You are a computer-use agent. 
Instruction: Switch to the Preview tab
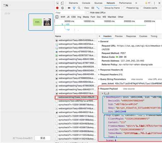click(x=119, y=36)
